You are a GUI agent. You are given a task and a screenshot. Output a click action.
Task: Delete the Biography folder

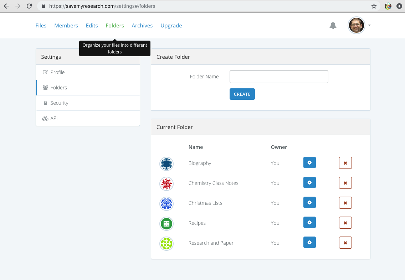(345, 163)
